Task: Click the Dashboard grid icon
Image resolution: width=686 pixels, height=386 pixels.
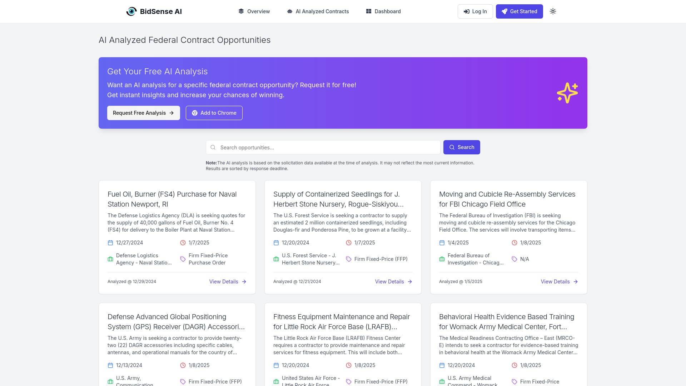Action: [x=368, y=11]
